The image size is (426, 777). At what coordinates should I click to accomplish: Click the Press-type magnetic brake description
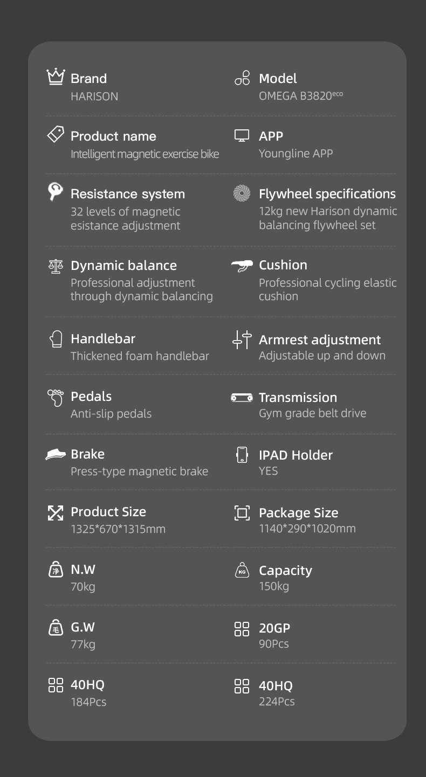tap(139, 471)
